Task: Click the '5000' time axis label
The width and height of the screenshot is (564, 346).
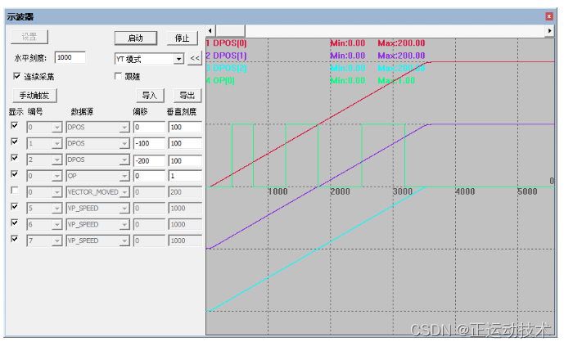Action: pyautogui.click(x=527, y=191)
